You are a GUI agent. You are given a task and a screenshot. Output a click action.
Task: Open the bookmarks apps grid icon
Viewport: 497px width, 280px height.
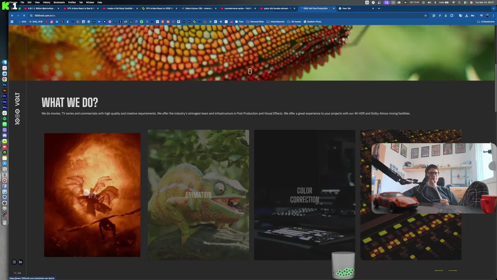tap(12, 22)
